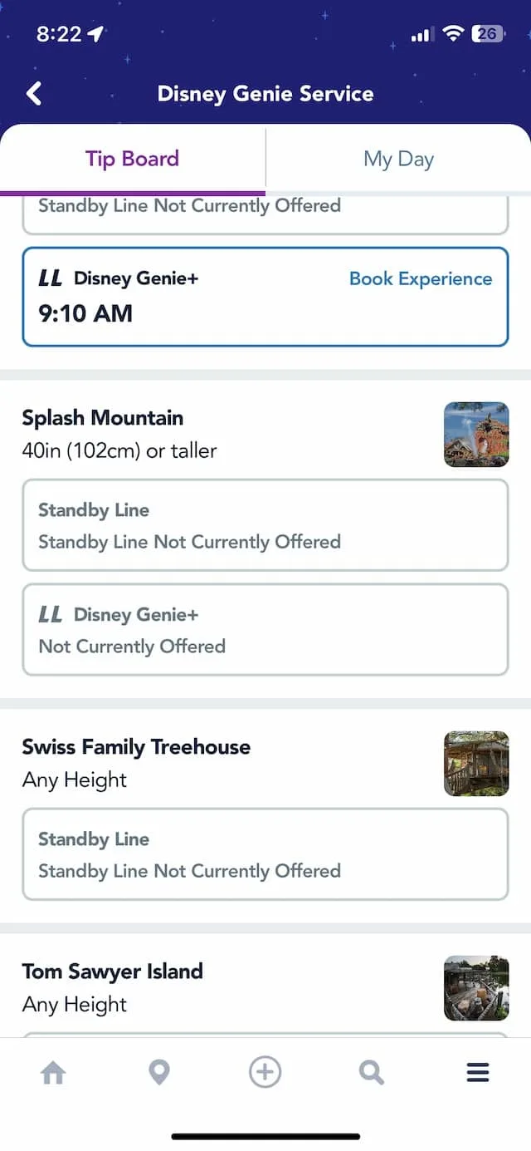Open the Splash Mountain thumbnail image

click(476, 435)
